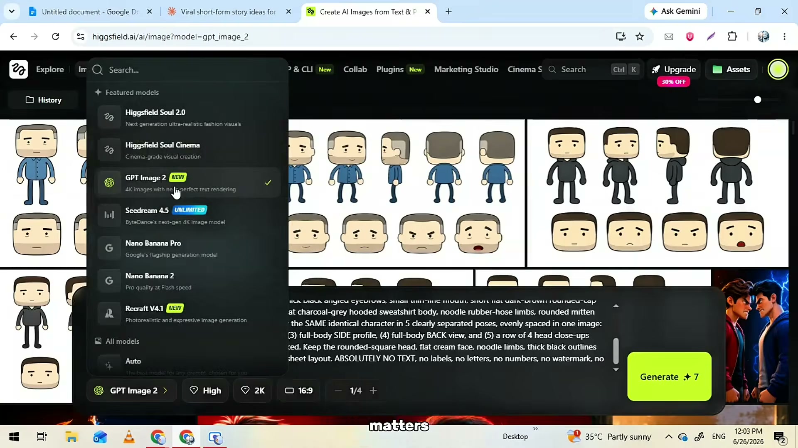The height and width of the screenshot is (448, 798).
Task: Click the Higgsfield logo icon
Action: point(19,69)
